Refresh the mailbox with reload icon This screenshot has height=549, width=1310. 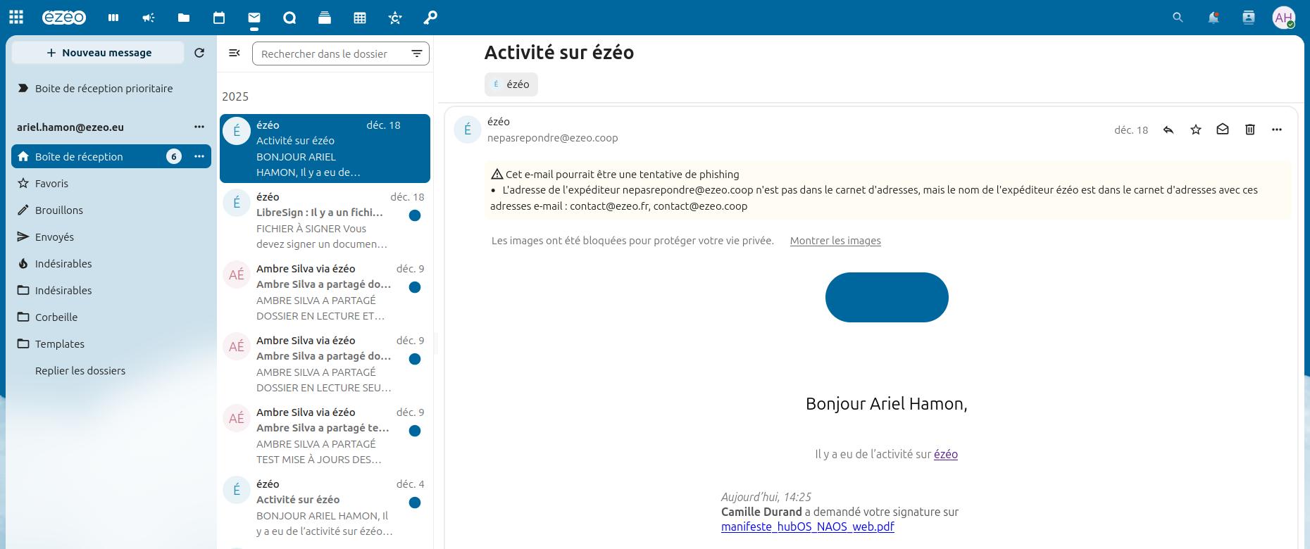point(199,53)
